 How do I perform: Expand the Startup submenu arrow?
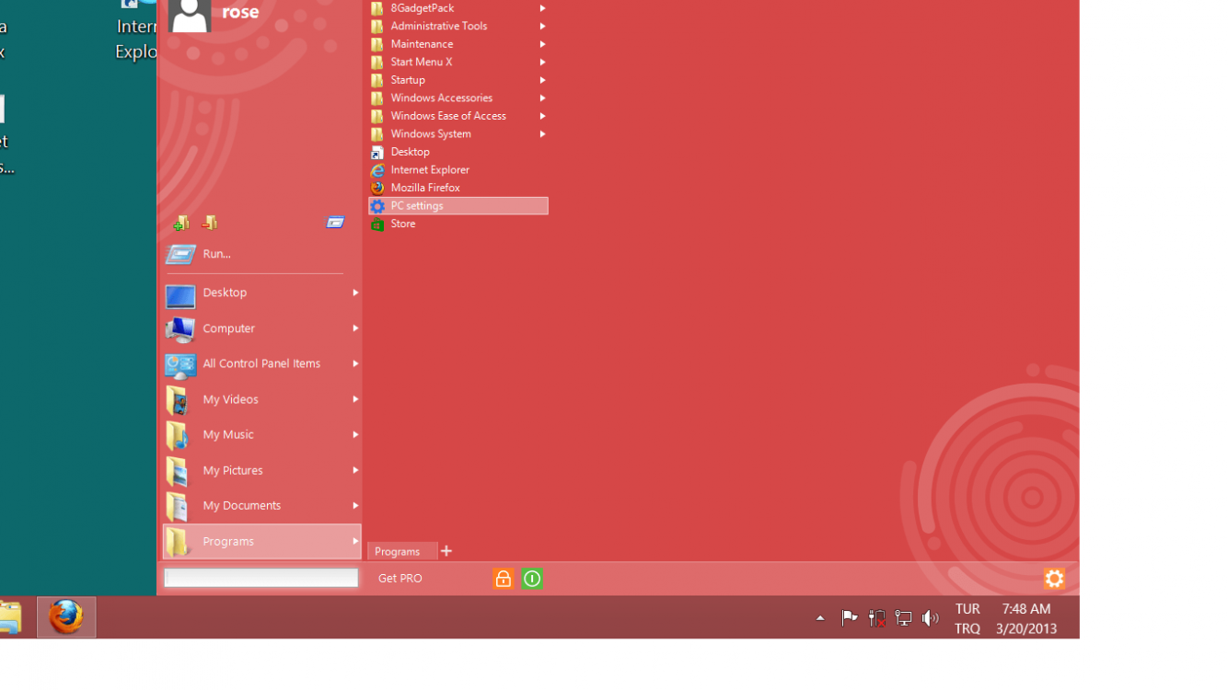(x=543, y=80)
